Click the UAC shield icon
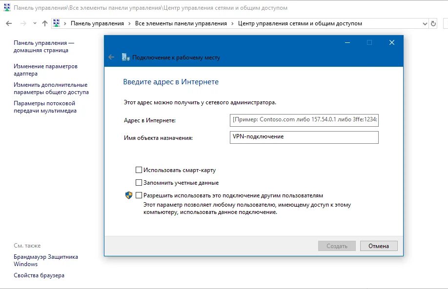This screenshot has width=448, height=289. click(129, 195)
